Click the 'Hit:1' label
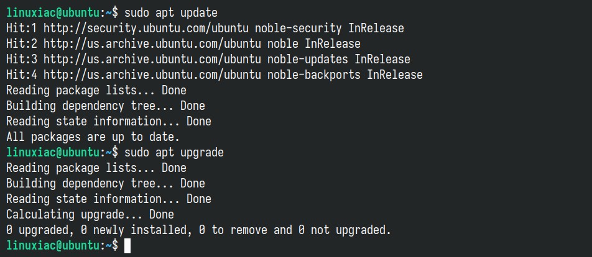This screenshot has height=257, width=592. tap(22, 29)
